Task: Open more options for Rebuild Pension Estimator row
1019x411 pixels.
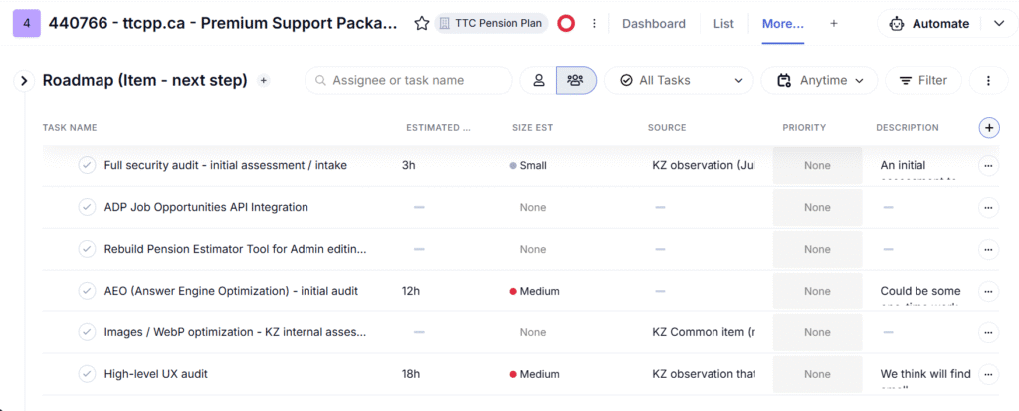Action: point(988,249)
